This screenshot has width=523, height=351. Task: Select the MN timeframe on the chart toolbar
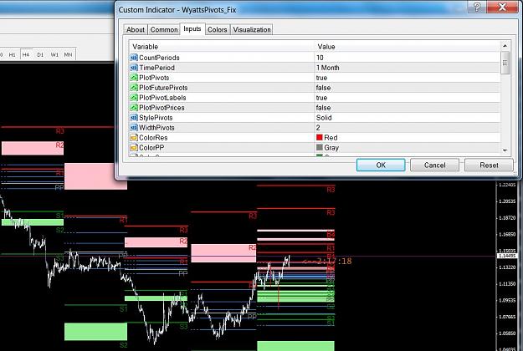68,54
